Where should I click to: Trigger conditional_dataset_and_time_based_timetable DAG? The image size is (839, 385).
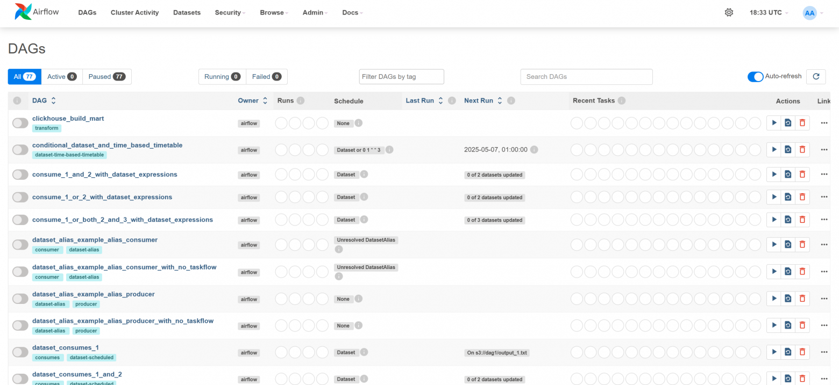click(x=774, y=149)
